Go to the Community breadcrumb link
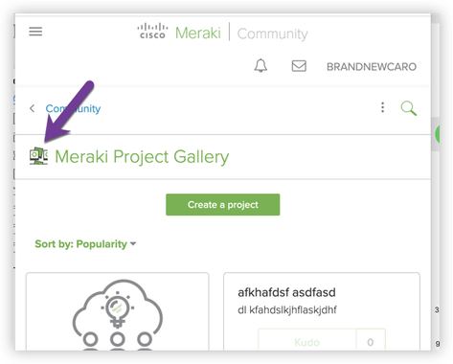453x364 pixels. 73,108
